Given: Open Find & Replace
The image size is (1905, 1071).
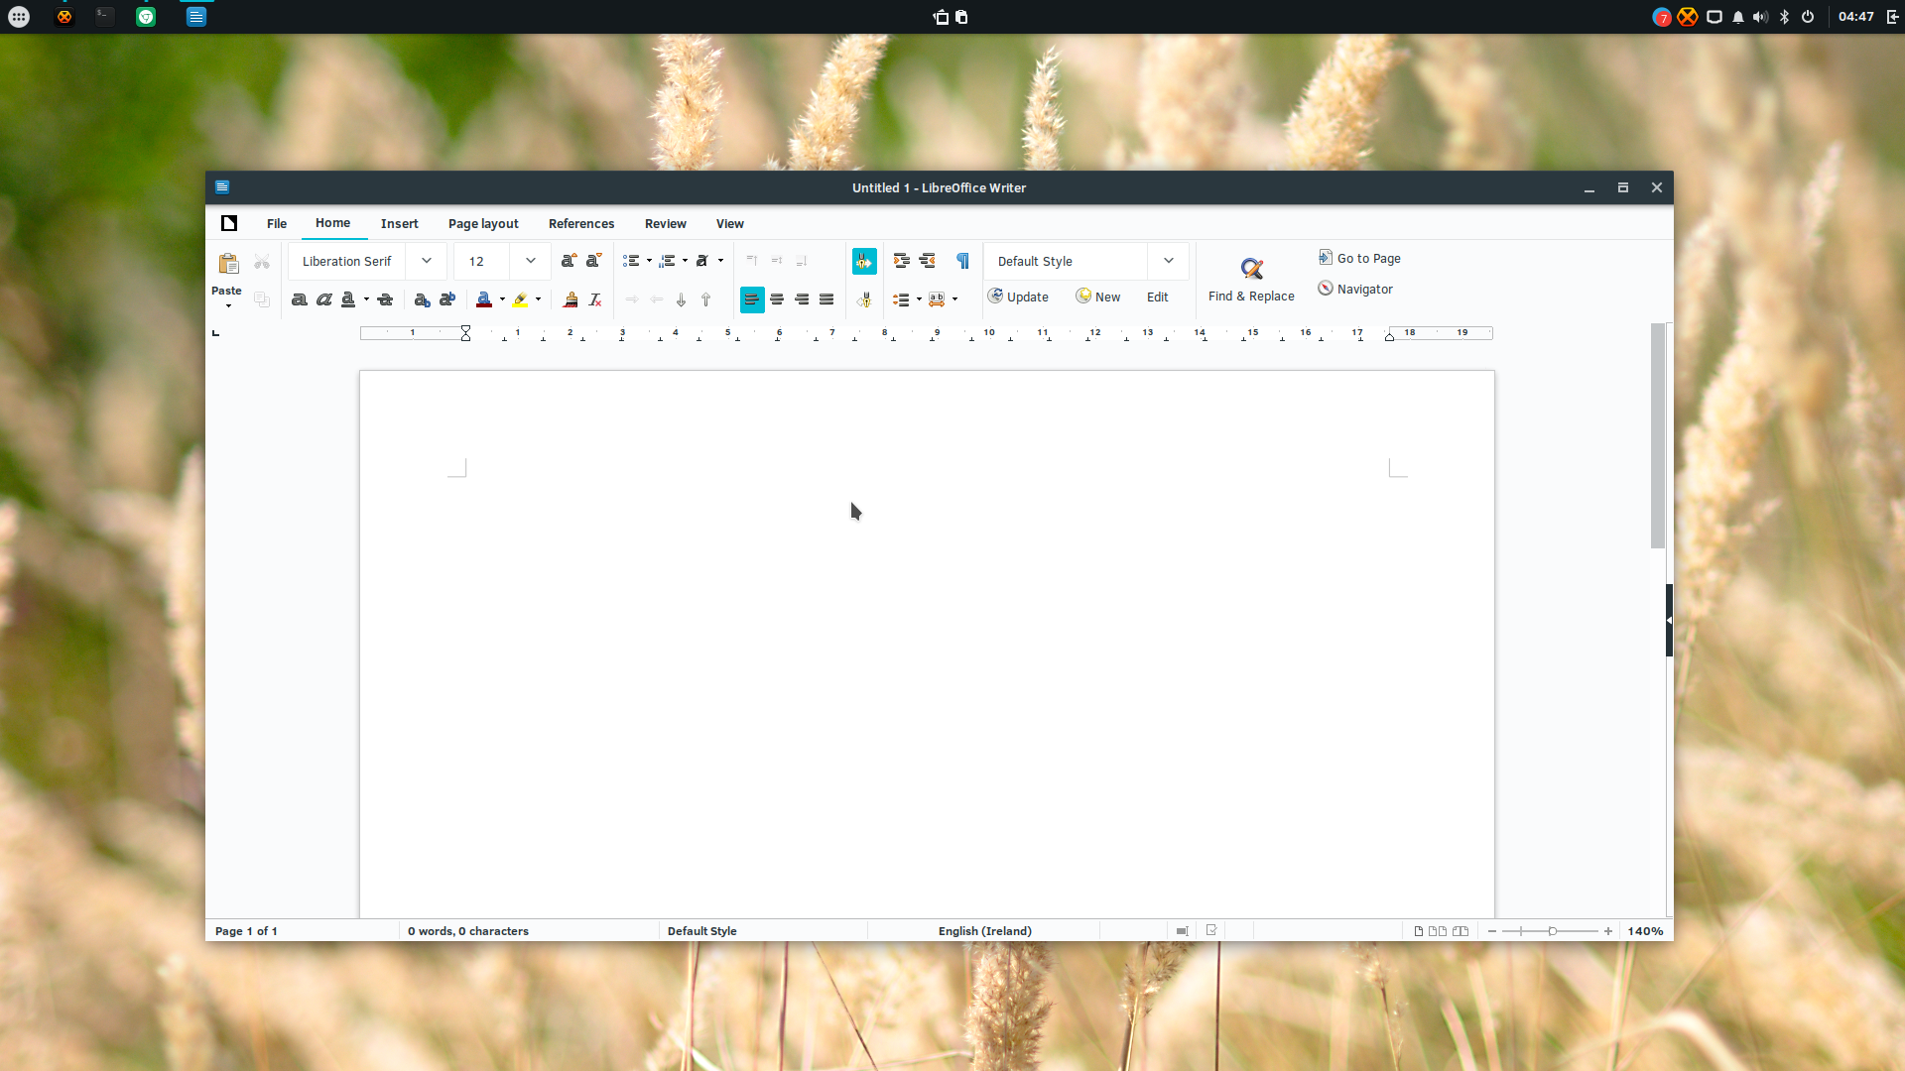Looking at the screenshot, I should tap(1251, 280).
